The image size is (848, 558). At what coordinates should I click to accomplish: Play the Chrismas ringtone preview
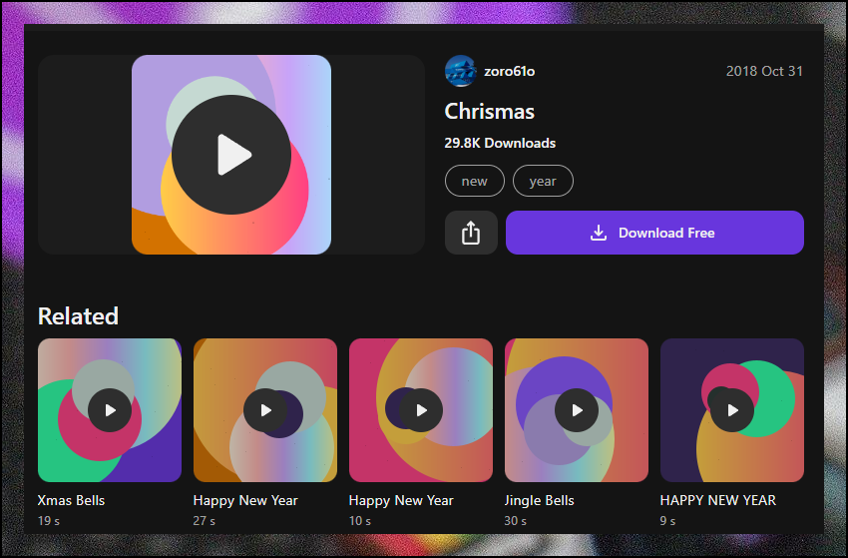point(231,155)
